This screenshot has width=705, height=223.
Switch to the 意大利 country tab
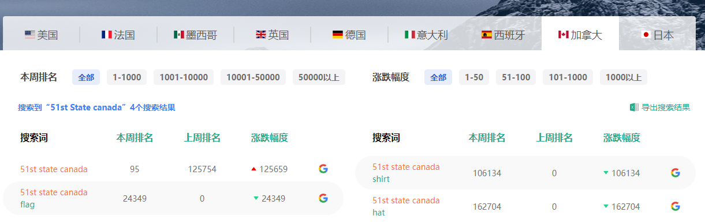[x=426, y=35]
